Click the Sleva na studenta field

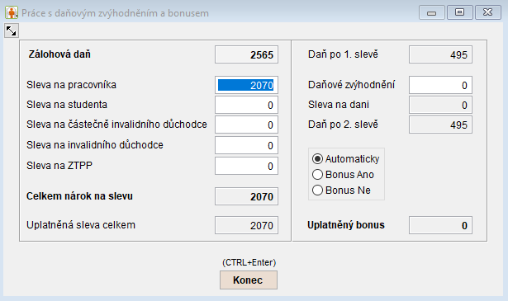pos(246,105)
